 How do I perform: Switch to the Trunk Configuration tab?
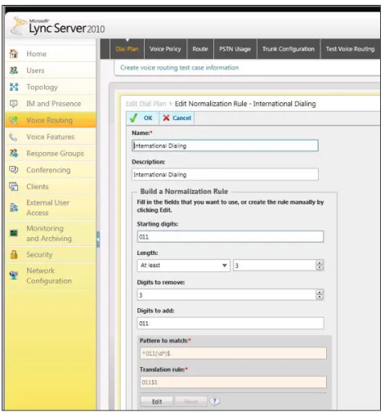tap(289, 49)
